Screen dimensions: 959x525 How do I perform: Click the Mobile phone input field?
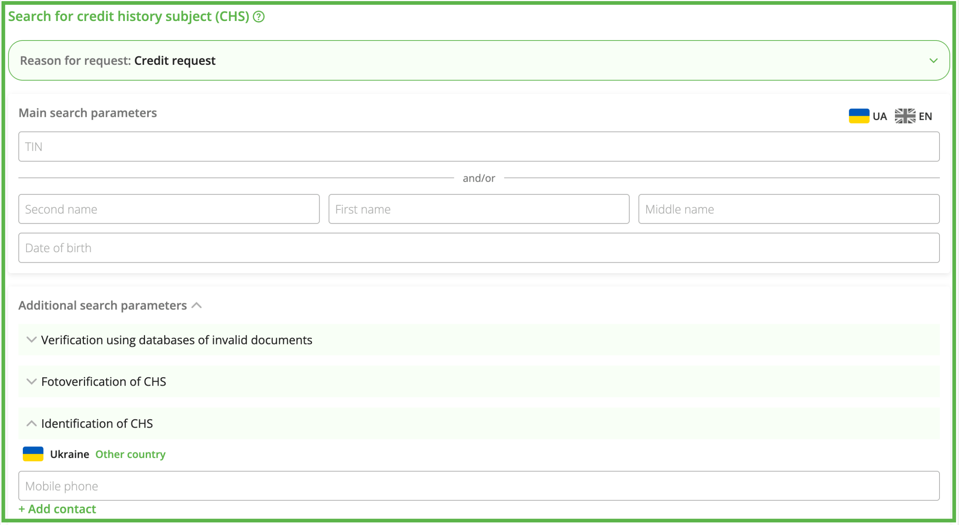click(x=479, y=486)
